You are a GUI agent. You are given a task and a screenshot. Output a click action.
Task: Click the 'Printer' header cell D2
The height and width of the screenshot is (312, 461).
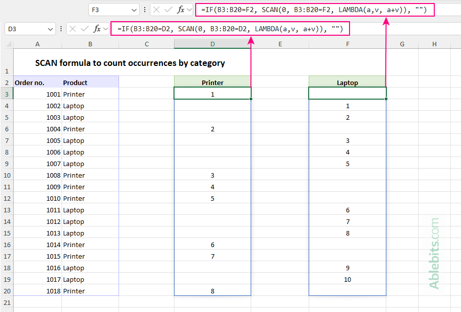(x=212, y=83)
